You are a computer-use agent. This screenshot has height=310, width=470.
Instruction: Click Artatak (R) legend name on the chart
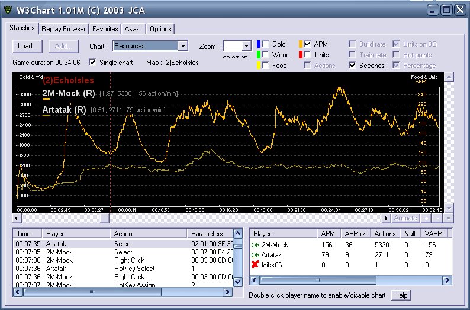click(x=64, y=110)
